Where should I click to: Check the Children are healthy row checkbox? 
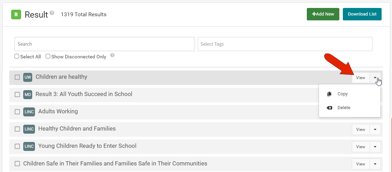pyautogui.click(x=17, y=77)
